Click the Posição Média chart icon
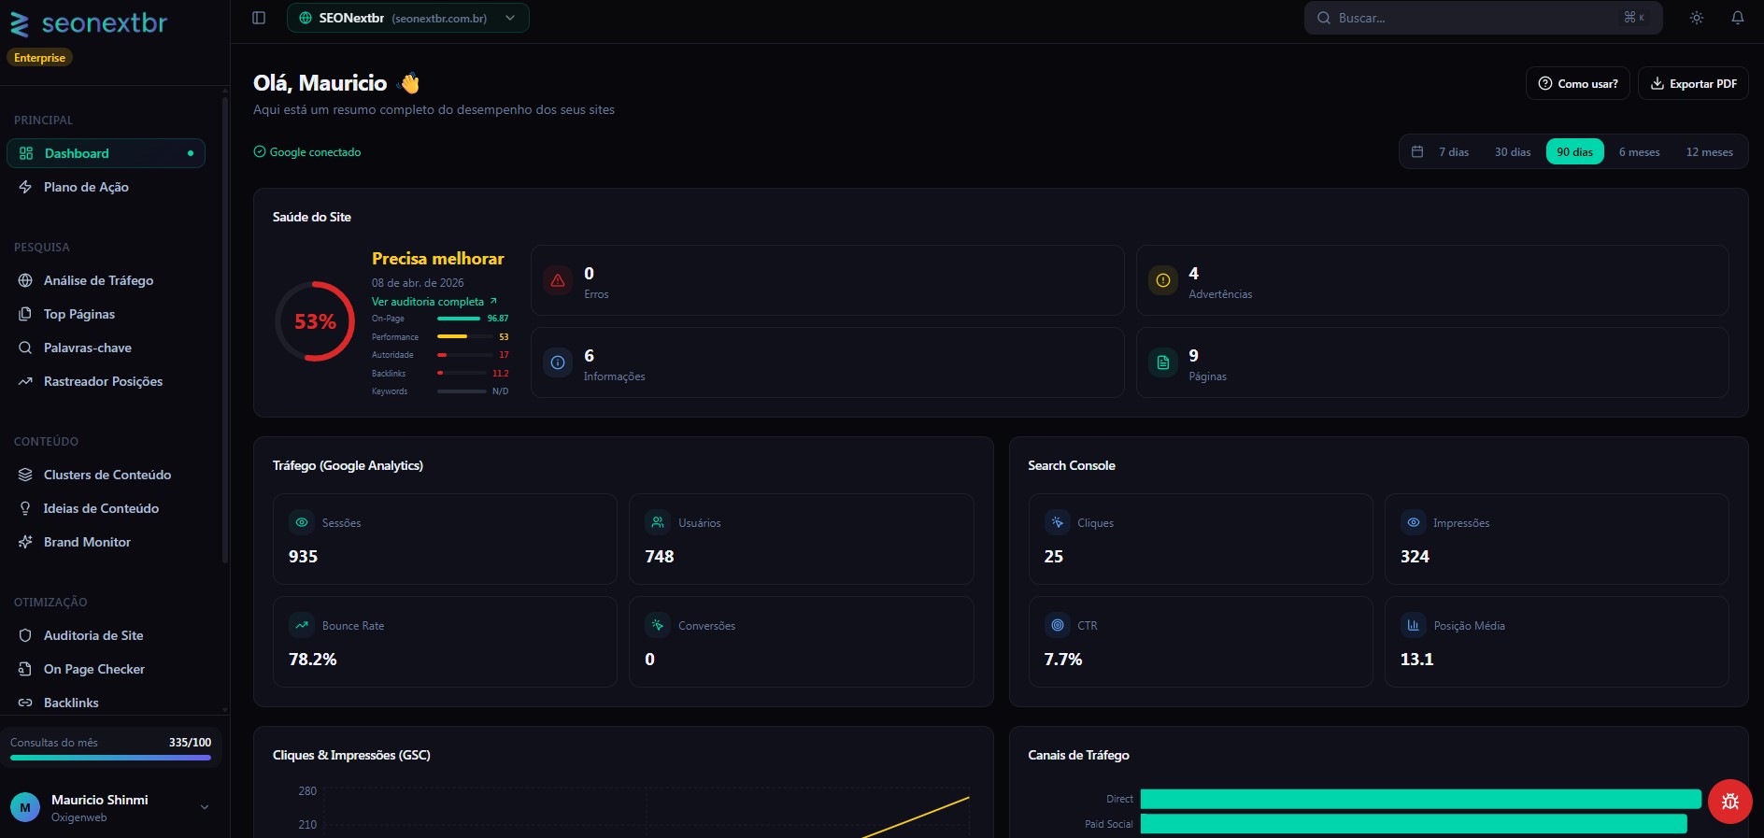The height and width of the screenshot is (838, 1764). tap(1414, 625)
